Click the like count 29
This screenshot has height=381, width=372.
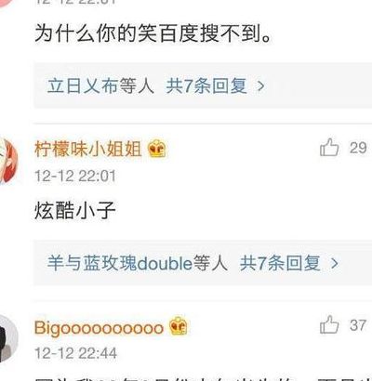point(358,148)
